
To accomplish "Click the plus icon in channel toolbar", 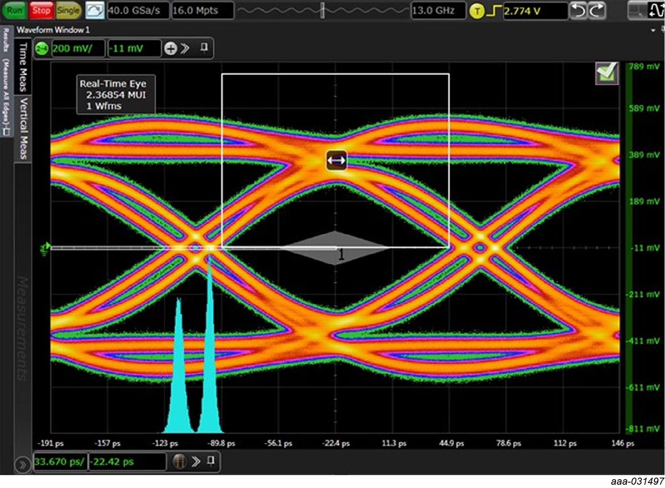I will pos(170,49).
